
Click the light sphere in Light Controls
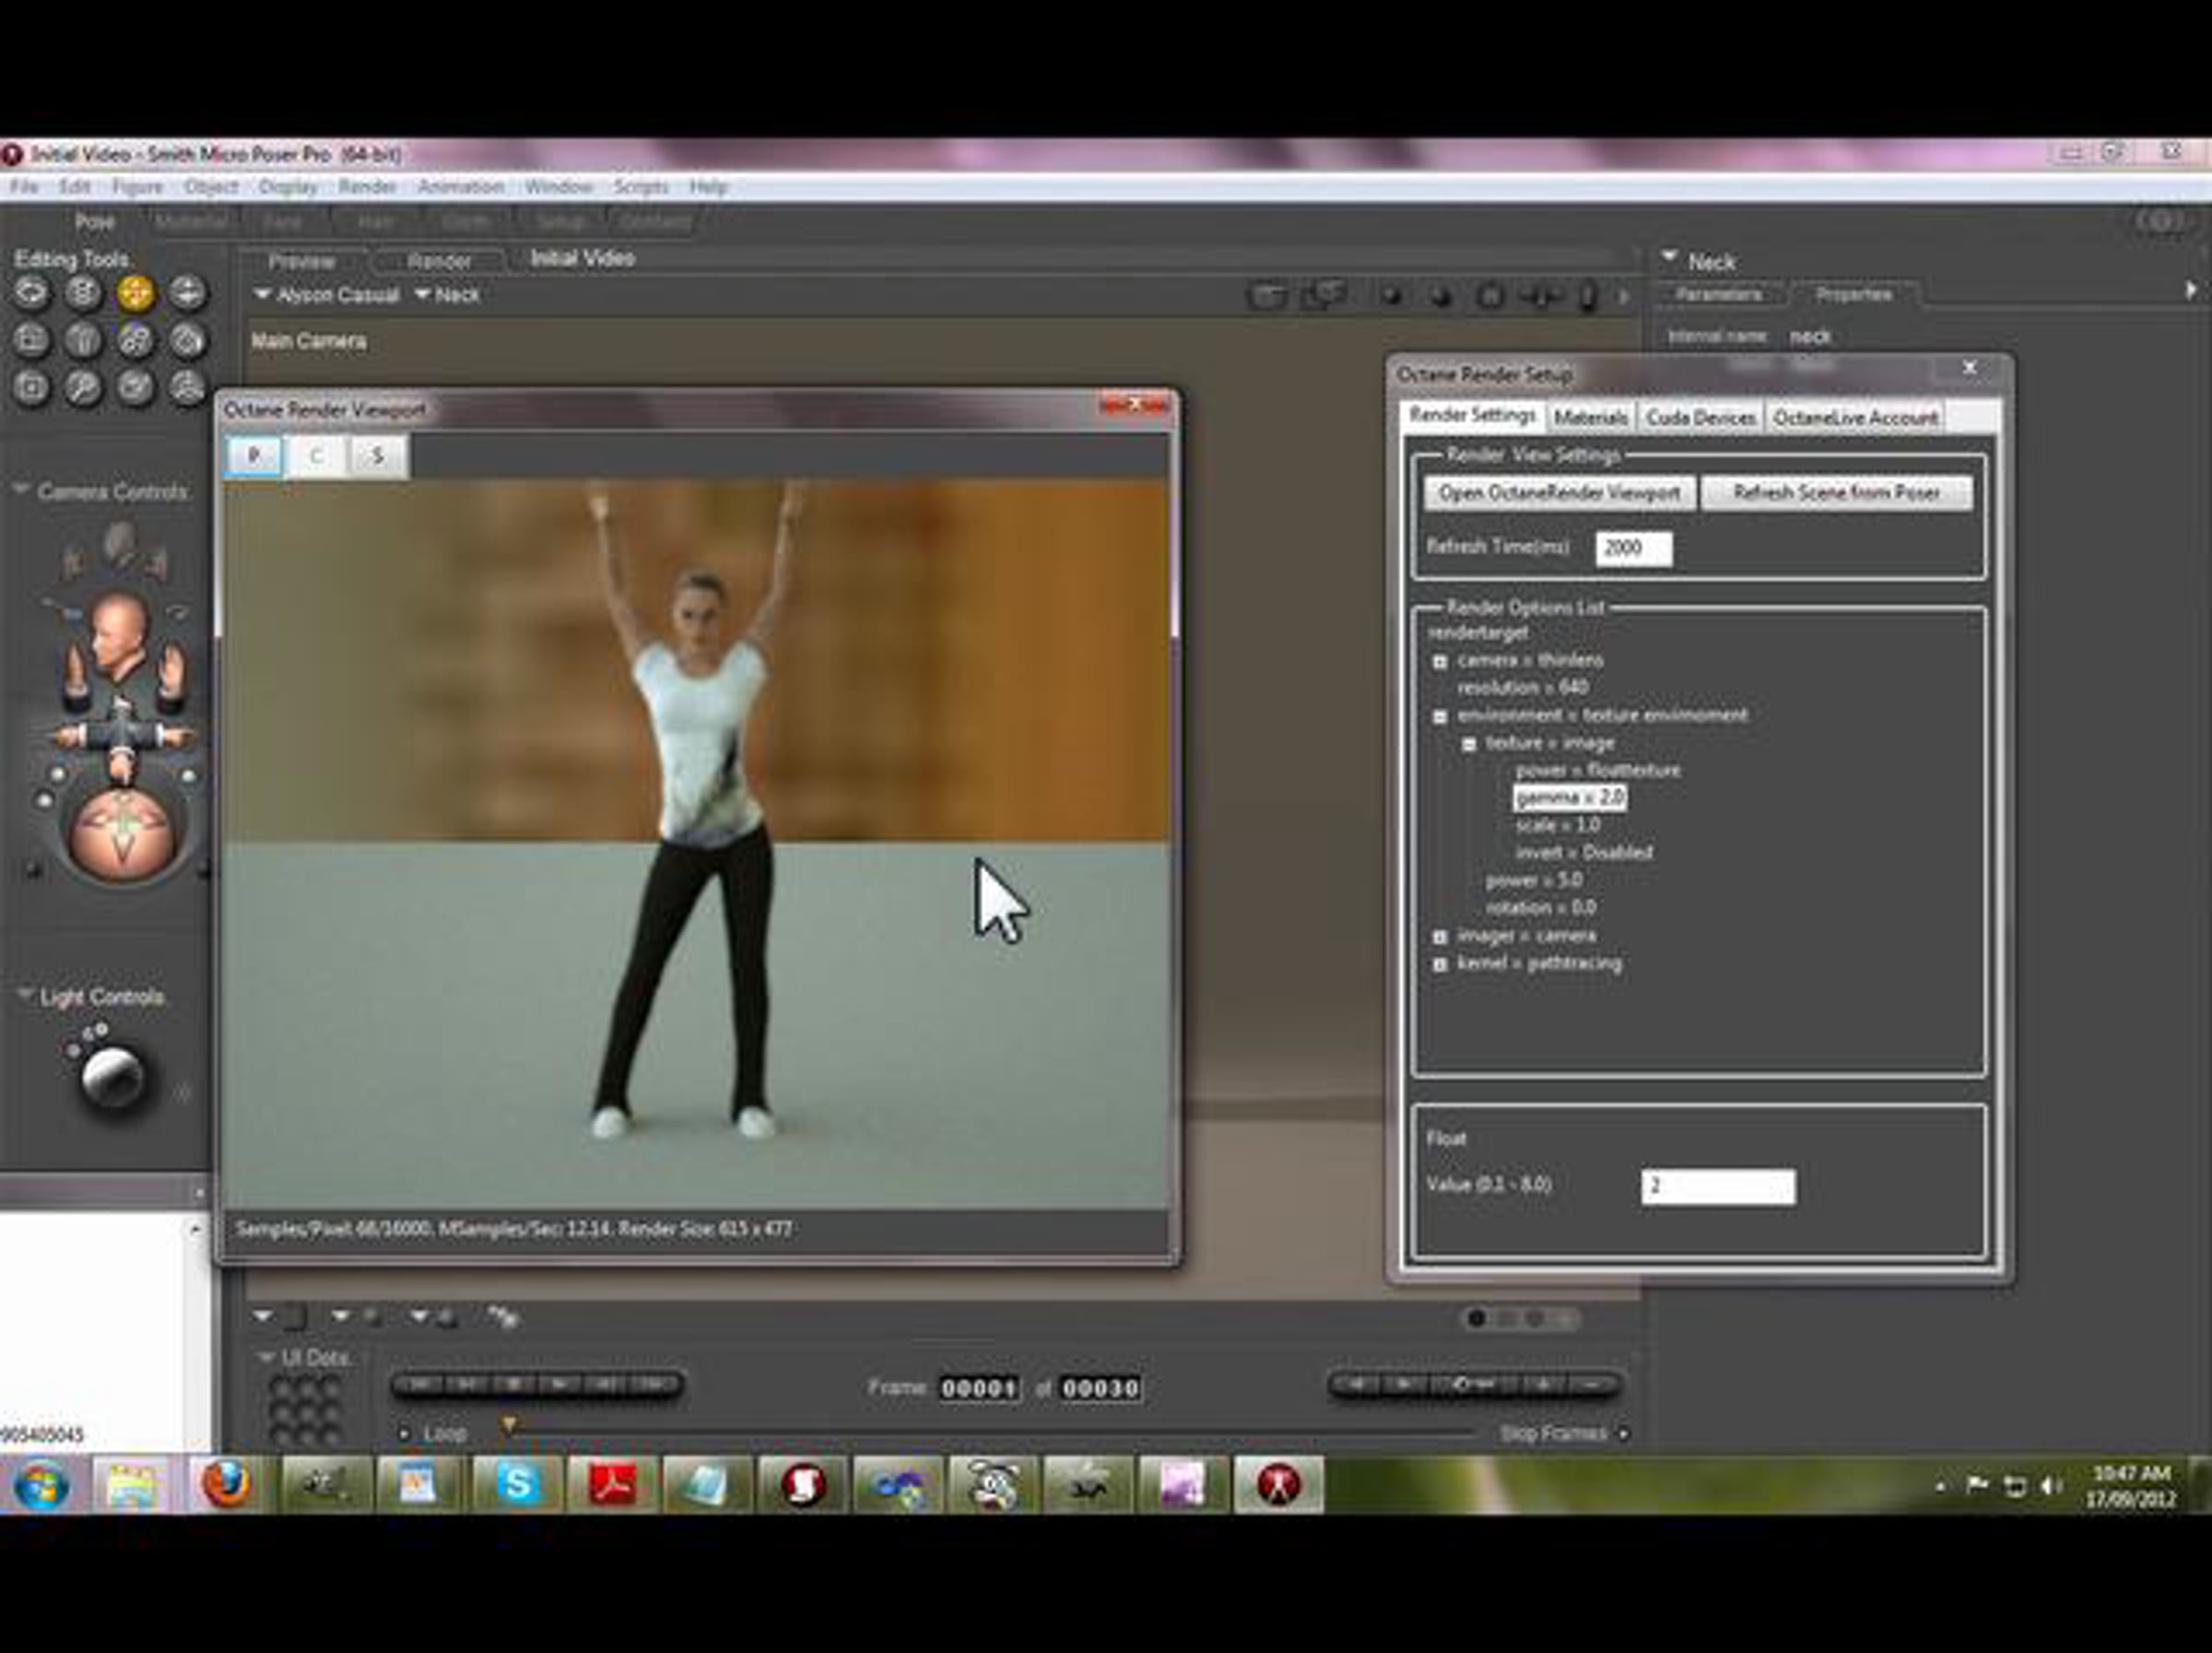(112, 1077)
